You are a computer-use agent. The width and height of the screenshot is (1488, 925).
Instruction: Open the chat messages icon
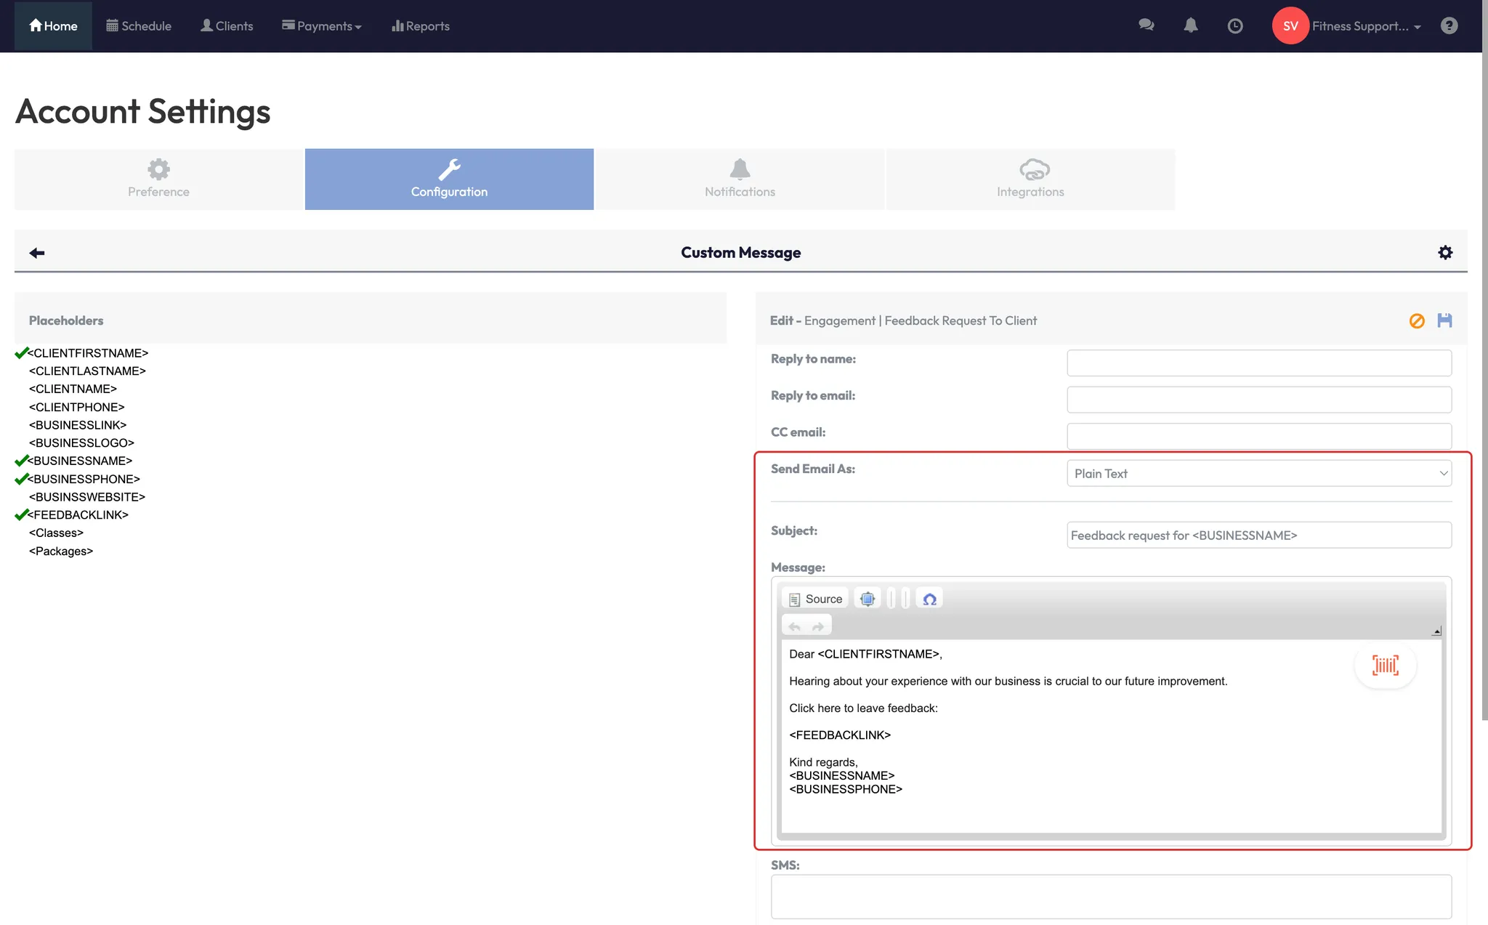[1146, 25]
